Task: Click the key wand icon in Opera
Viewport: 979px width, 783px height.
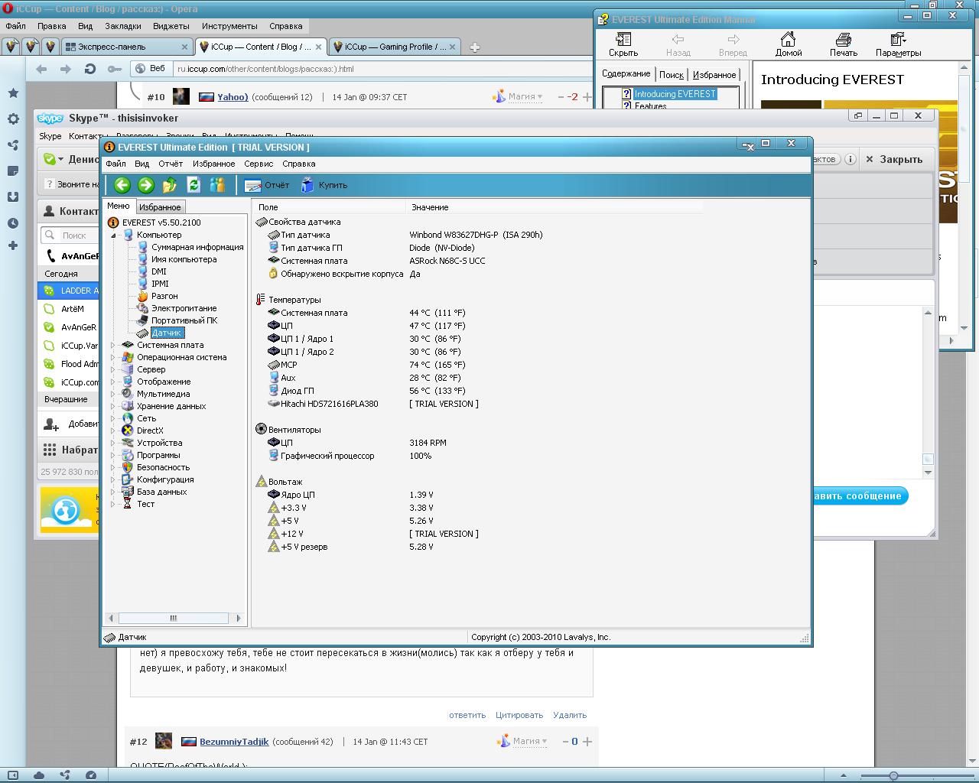Action: pyautogui.click(x=115, y=69)
